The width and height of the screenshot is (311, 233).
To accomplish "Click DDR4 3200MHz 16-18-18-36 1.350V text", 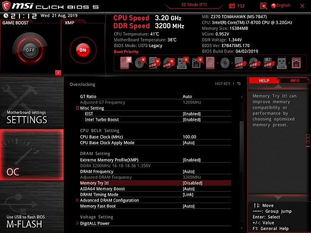I will tap(115, 166).
